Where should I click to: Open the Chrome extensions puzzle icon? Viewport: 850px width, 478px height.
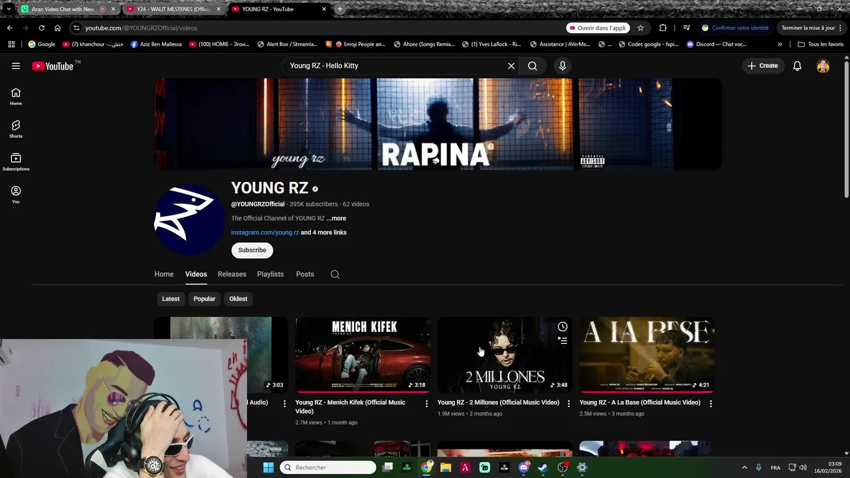pyautogui.click(x=663, y=28)
